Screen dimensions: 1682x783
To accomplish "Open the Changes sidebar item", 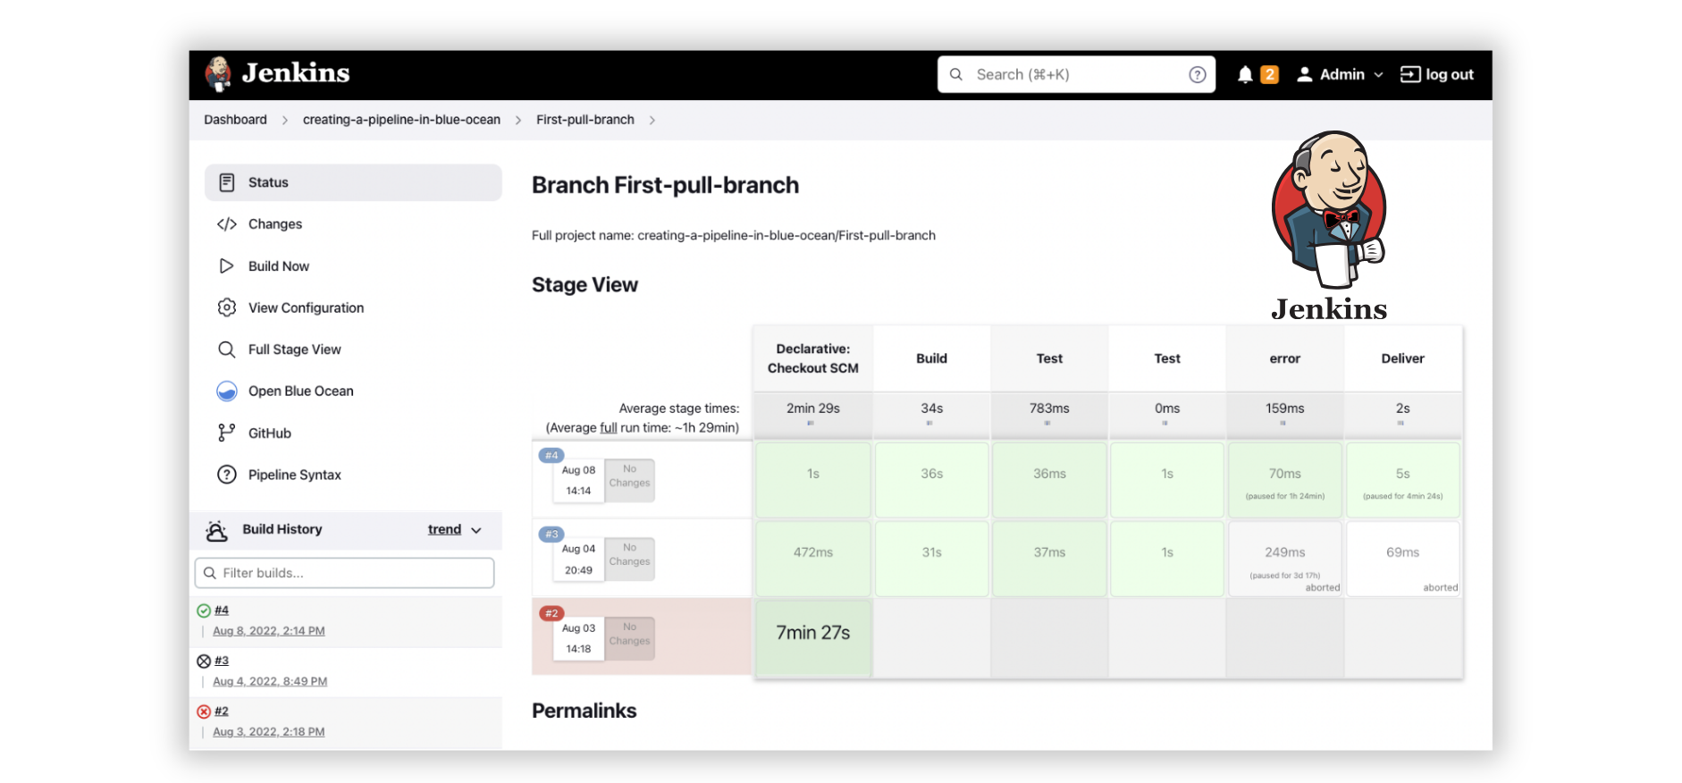I will pos(275,224).
